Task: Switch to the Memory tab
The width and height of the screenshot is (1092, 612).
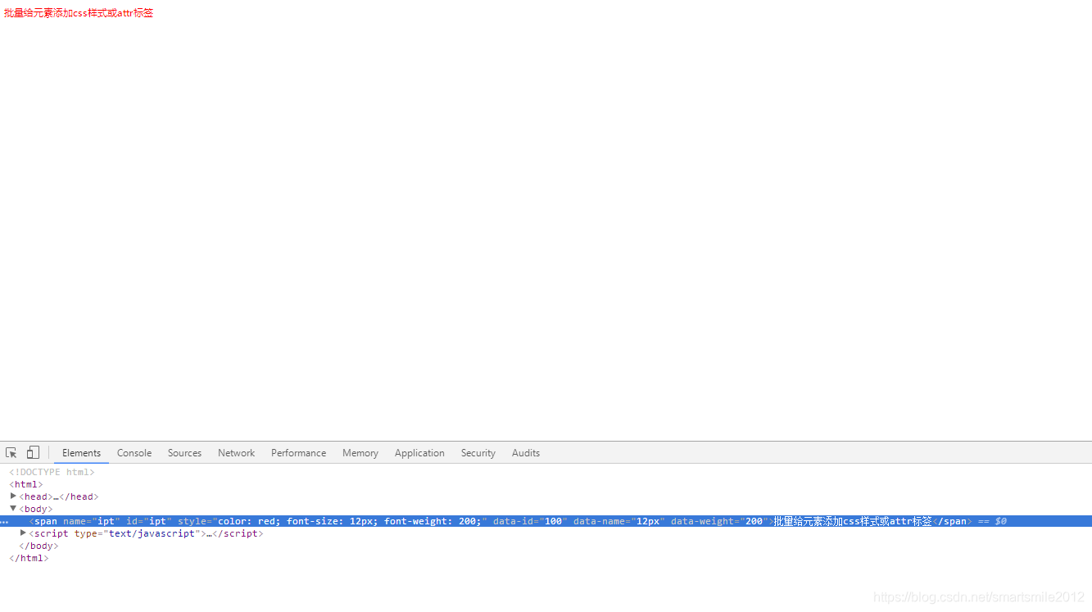Action: coord(360,453)
